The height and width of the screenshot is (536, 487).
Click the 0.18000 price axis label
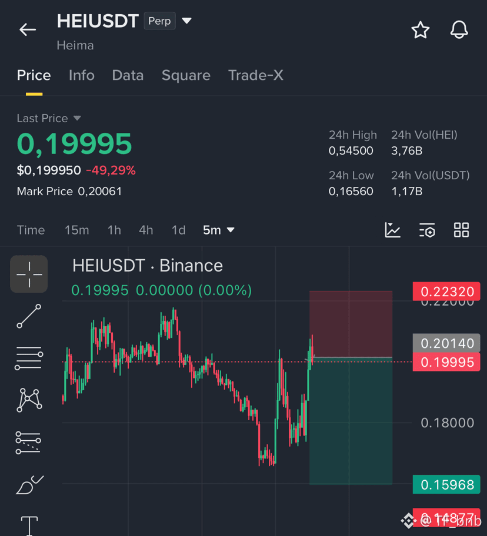[x=447, y=423]
